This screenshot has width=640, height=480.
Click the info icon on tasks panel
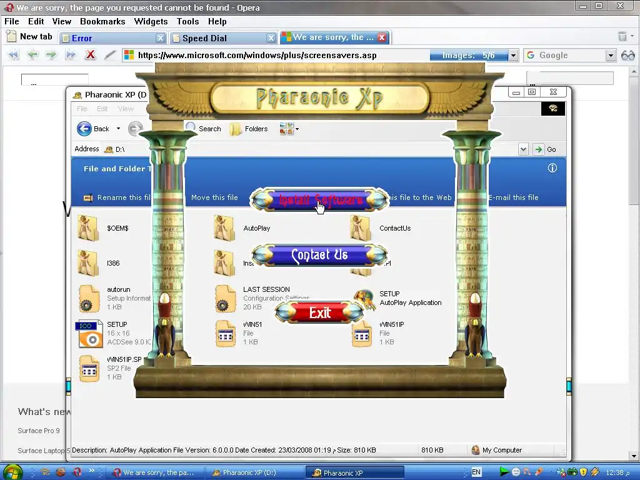click(x=552, y=167)
